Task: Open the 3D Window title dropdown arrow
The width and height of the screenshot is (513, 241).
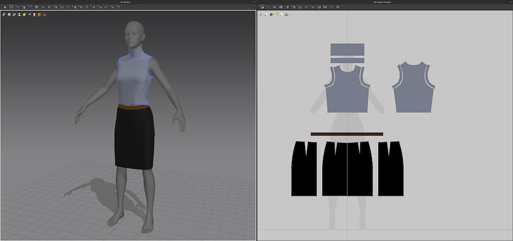Action: point(139,2)
